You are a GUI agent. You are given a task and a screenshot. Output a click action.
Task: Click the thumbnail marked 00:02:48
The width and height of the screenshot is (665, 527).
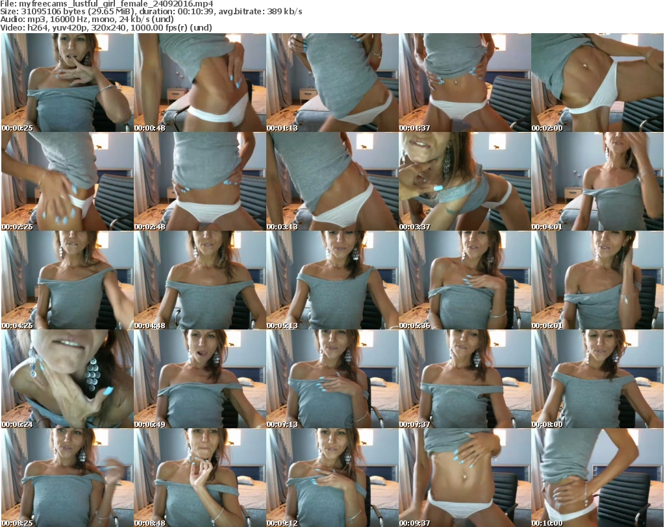coord(200,181)
